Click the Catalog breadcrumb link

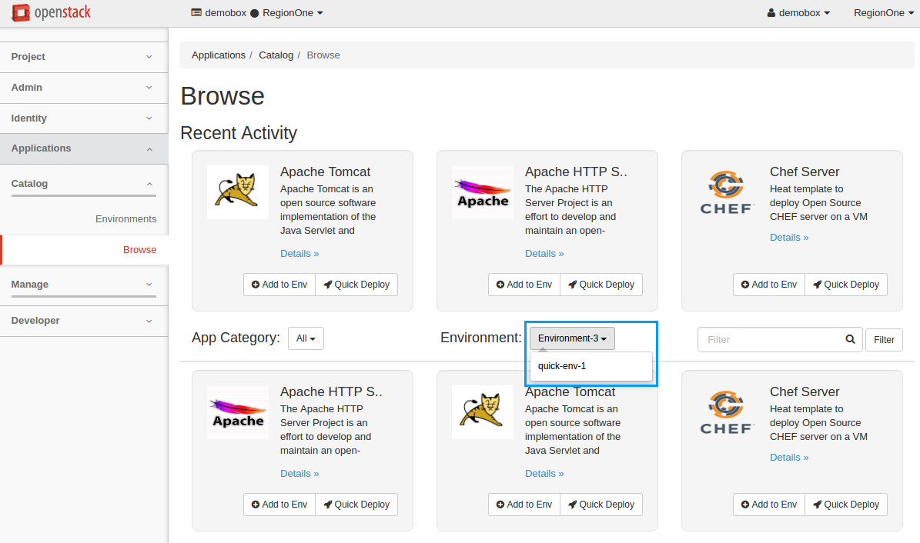click(276, 55)
